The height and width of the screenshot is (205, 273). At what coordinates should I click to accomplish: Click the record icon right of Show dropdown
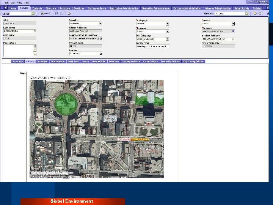coord(42,13)
